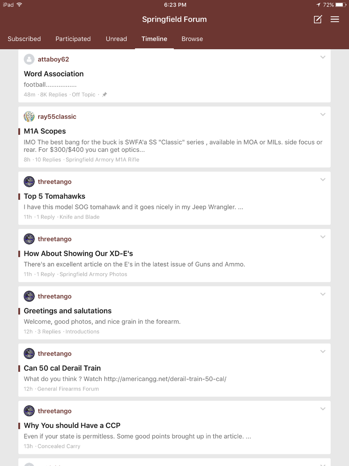The image size is (349, 466).
Task: Open the hamburger menu icon
Action: [335, 20]
